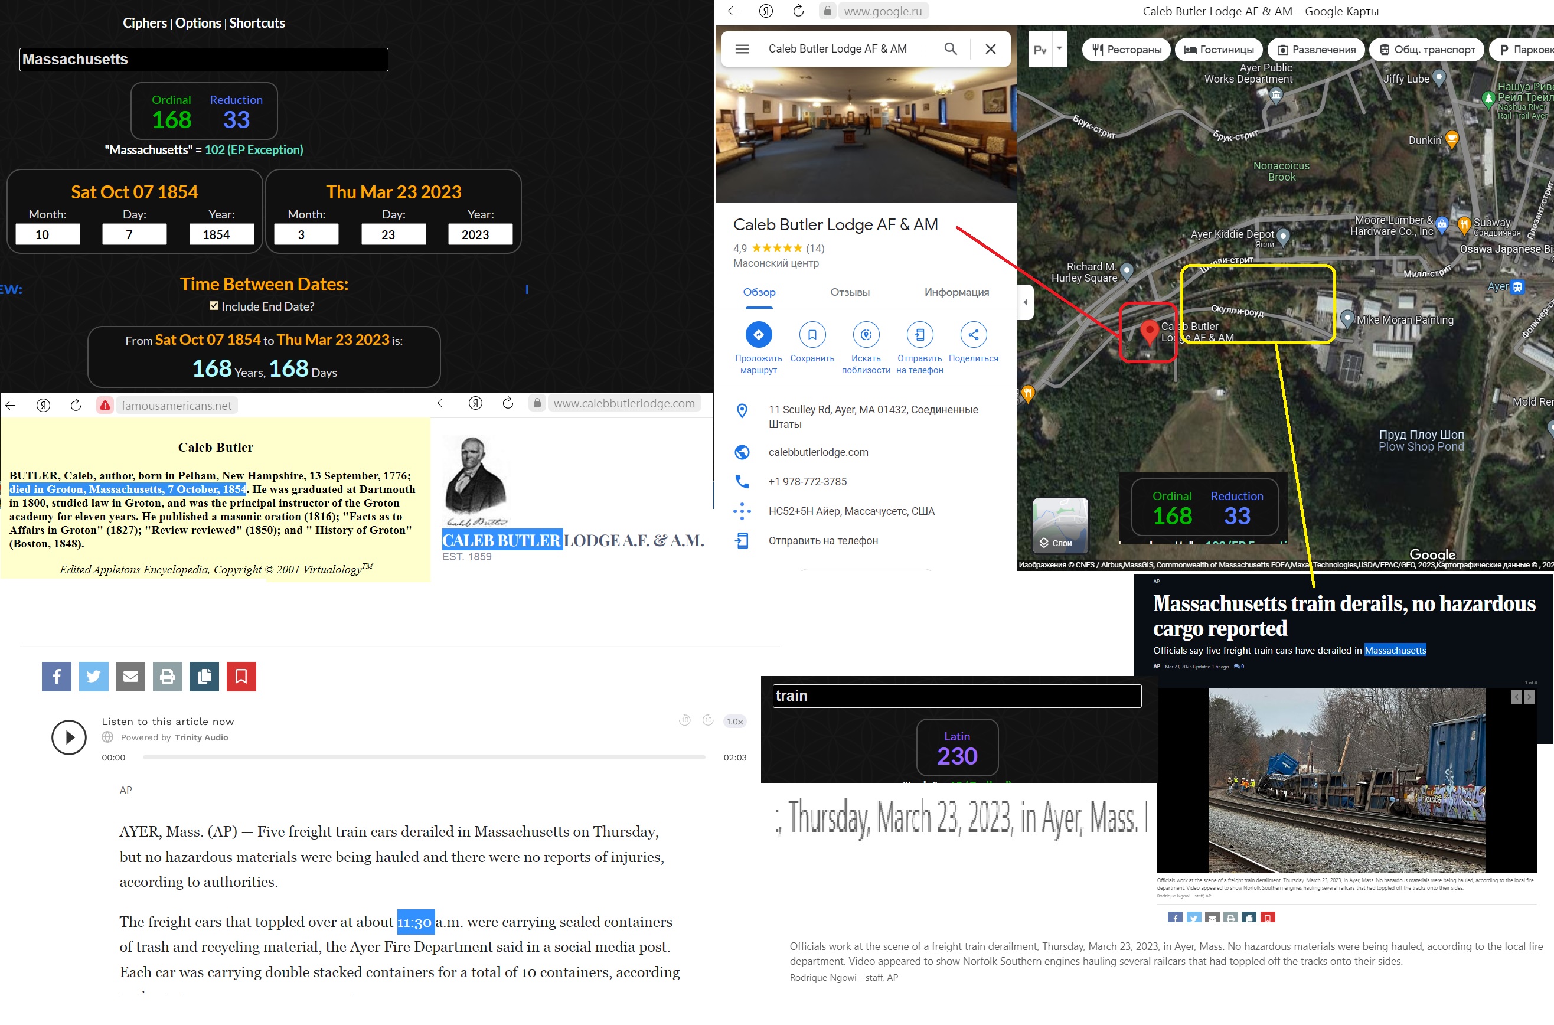Click the Google Maps search magnifier icon
Screen dimensions: 1554x1025
coord(951,49)
